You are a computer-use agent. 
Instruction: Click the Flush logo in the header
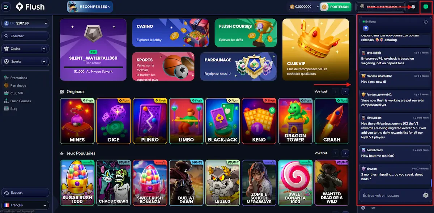click(30, 7)
